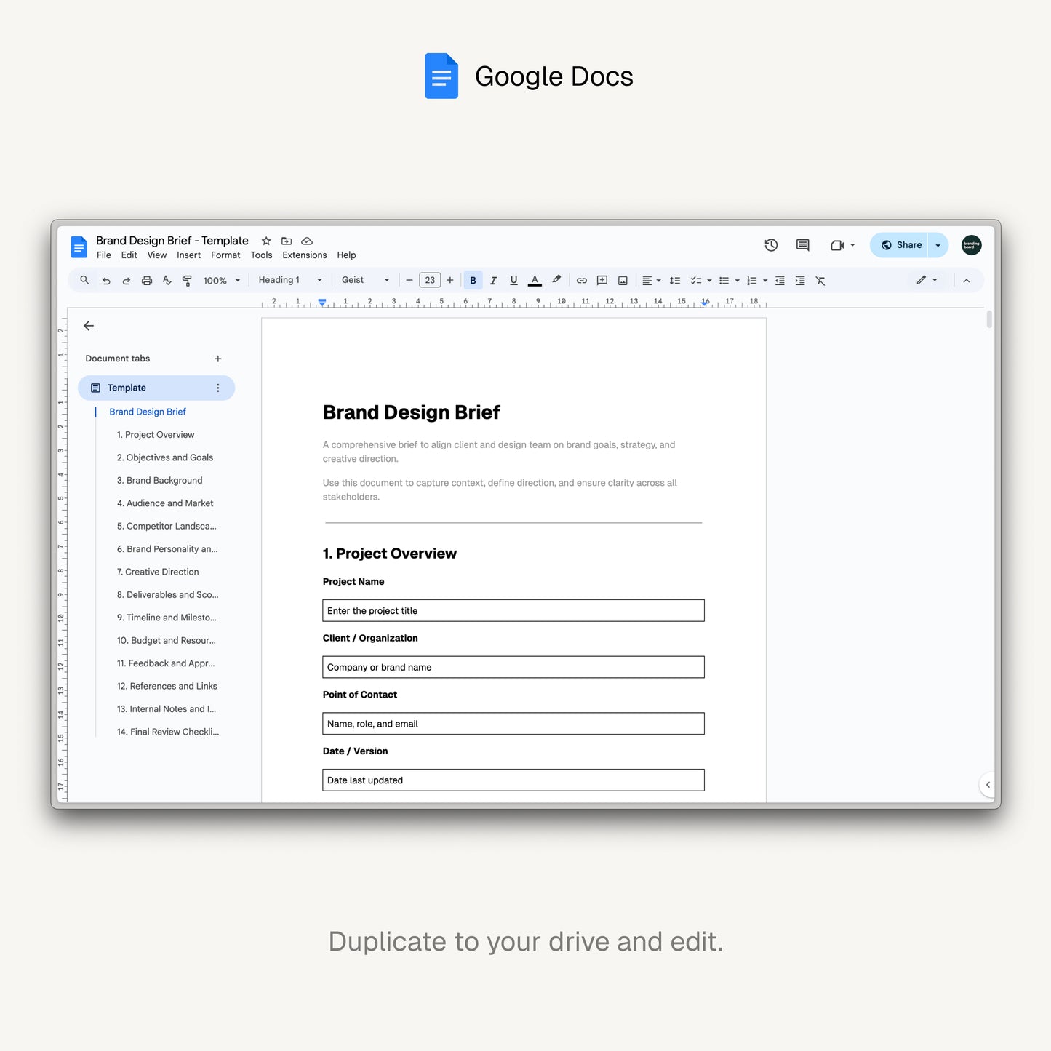Select the paint format roller tool

pyautogui.click(x=187, y=281)
